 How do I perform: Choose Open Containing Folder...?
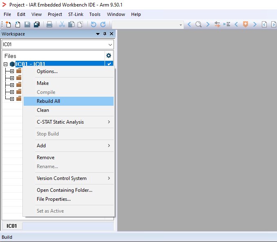point(69,190)
